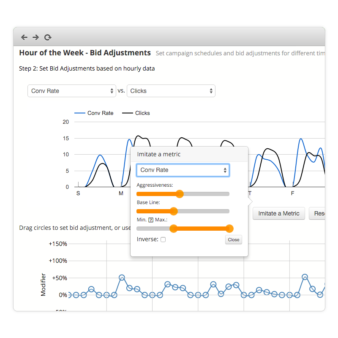Open the left Conv Rate metric dropdown
Viewport: 338px width, 338px height.
71,91
